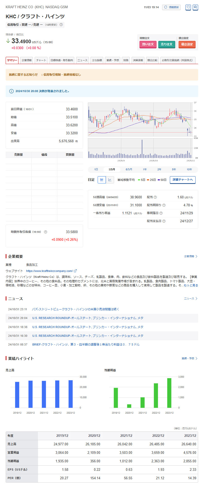Image resolution: width=203 pixels, height=487 pixels.
Task: Open the 決算速報 tab
Action: pos(138,60)
